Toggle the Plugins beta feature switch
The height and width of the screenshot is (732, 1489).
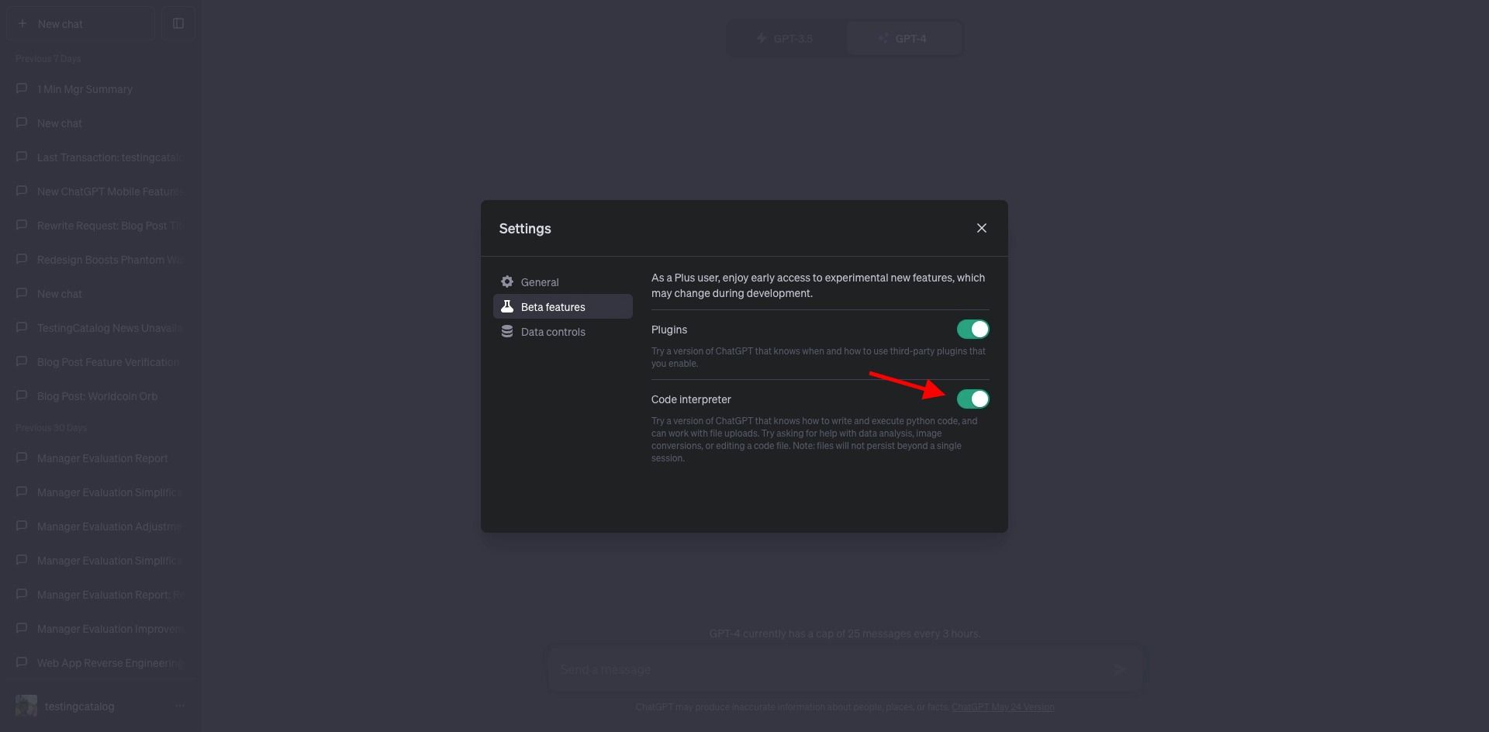(x=973, y=330)
